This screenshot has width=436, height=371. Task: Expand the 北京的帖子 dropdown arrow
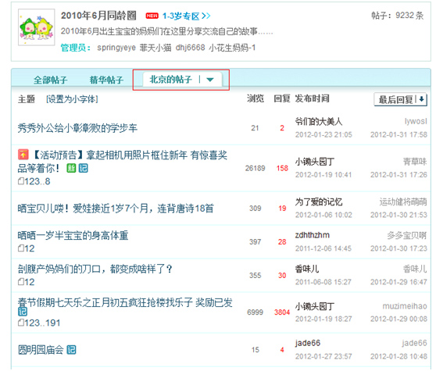(x=210, y=80)
